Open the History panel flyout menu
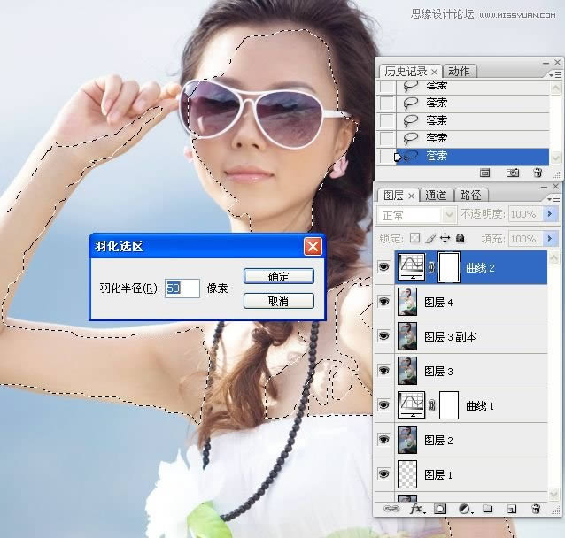The height and width of the screenshot is (538, 565). 555,77
